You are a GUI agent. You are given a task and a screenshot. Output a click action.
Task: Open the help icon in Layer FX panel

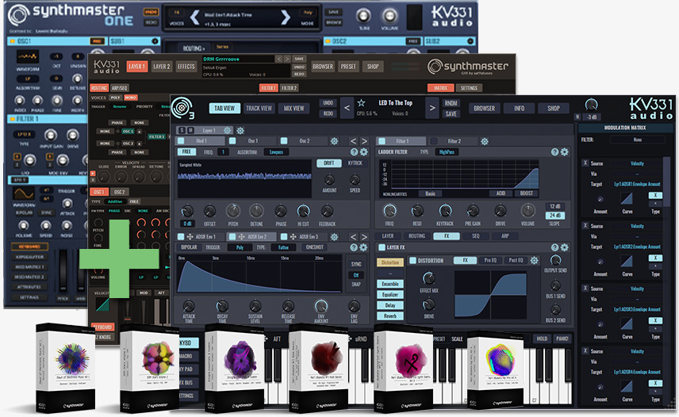click(x=554, y=248)
